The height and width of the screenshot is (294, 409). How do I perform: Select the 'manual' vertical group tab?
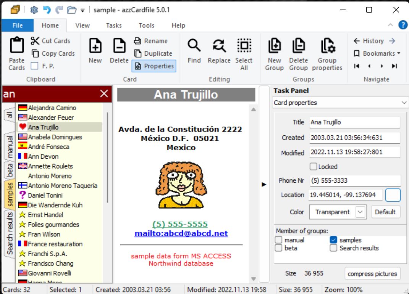[10, 147]
